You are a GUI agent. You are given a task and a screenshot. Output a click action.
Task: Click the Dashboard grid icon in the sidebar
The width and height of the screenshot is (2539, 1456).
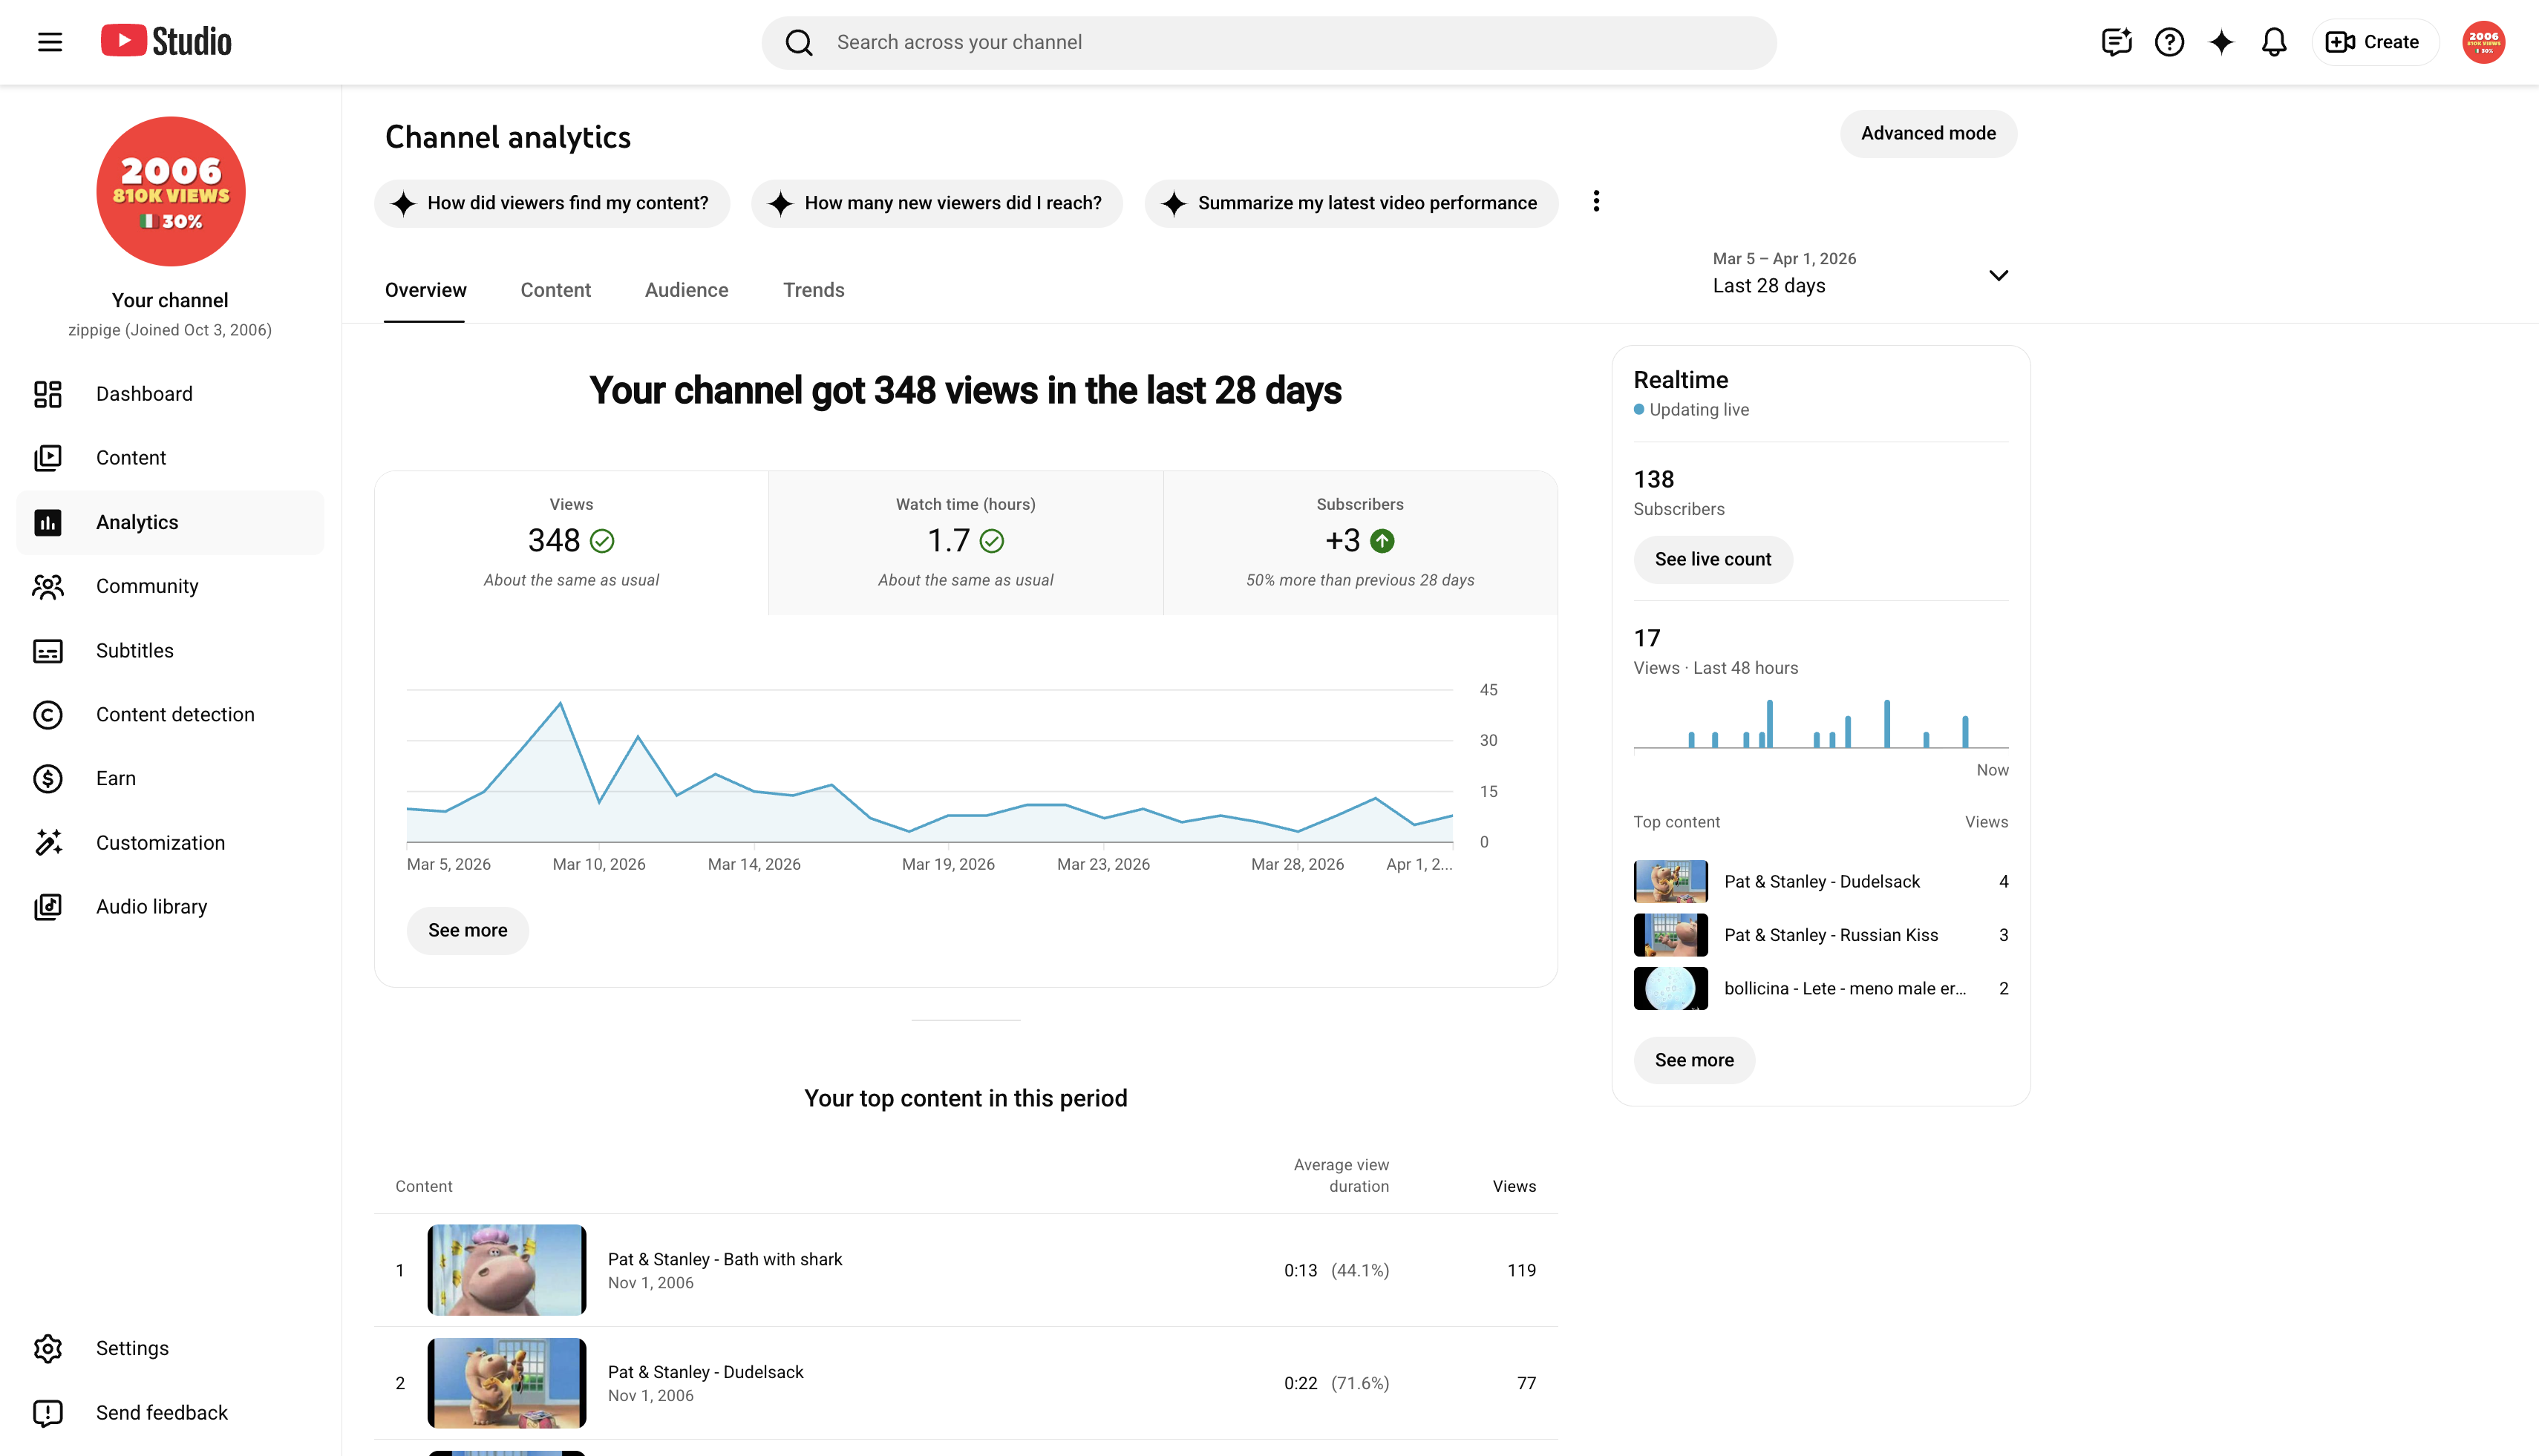click(x=48, y=394)
